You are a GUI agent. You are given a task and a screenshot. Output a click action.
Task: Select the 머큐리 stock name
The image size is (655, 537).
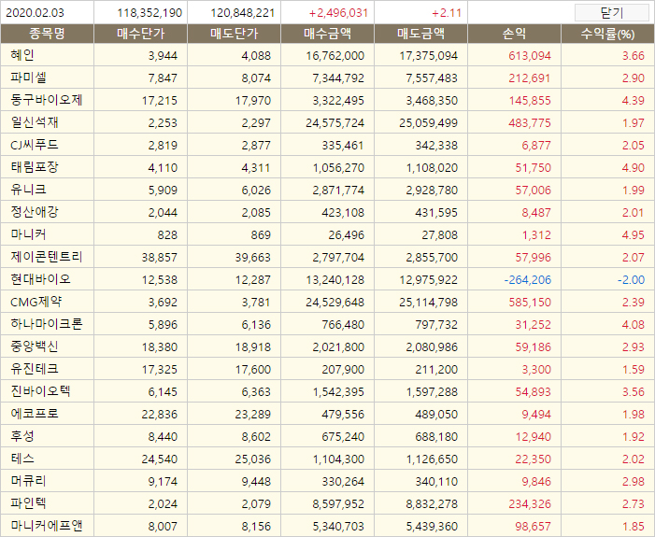tap(28, 481)
